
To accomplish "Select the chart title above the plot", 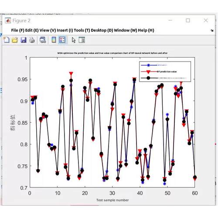I will tap(112, 53).
